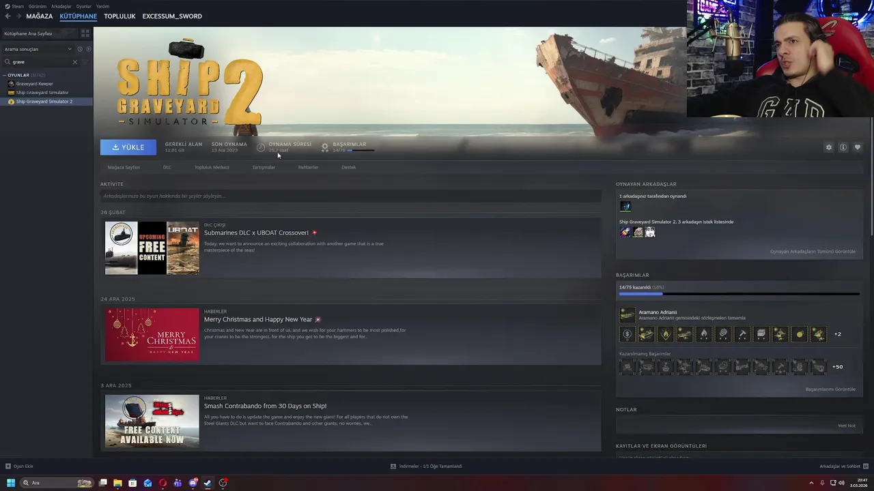Viewport: 874px width, 491px height.
Task: Show game info icon on banner
Action: 843,147
